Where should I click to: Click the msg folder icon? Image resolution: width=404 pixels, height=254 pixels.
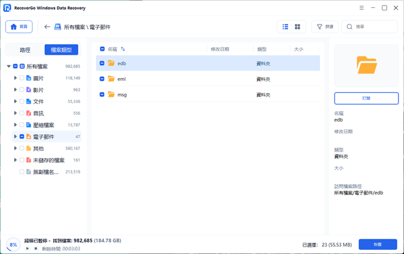pyautogui.click(x=112, y=94)
